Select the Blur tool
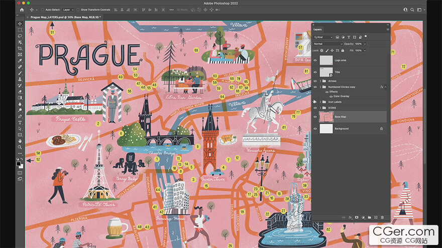The image size is (442, 248). click(20, 104)
